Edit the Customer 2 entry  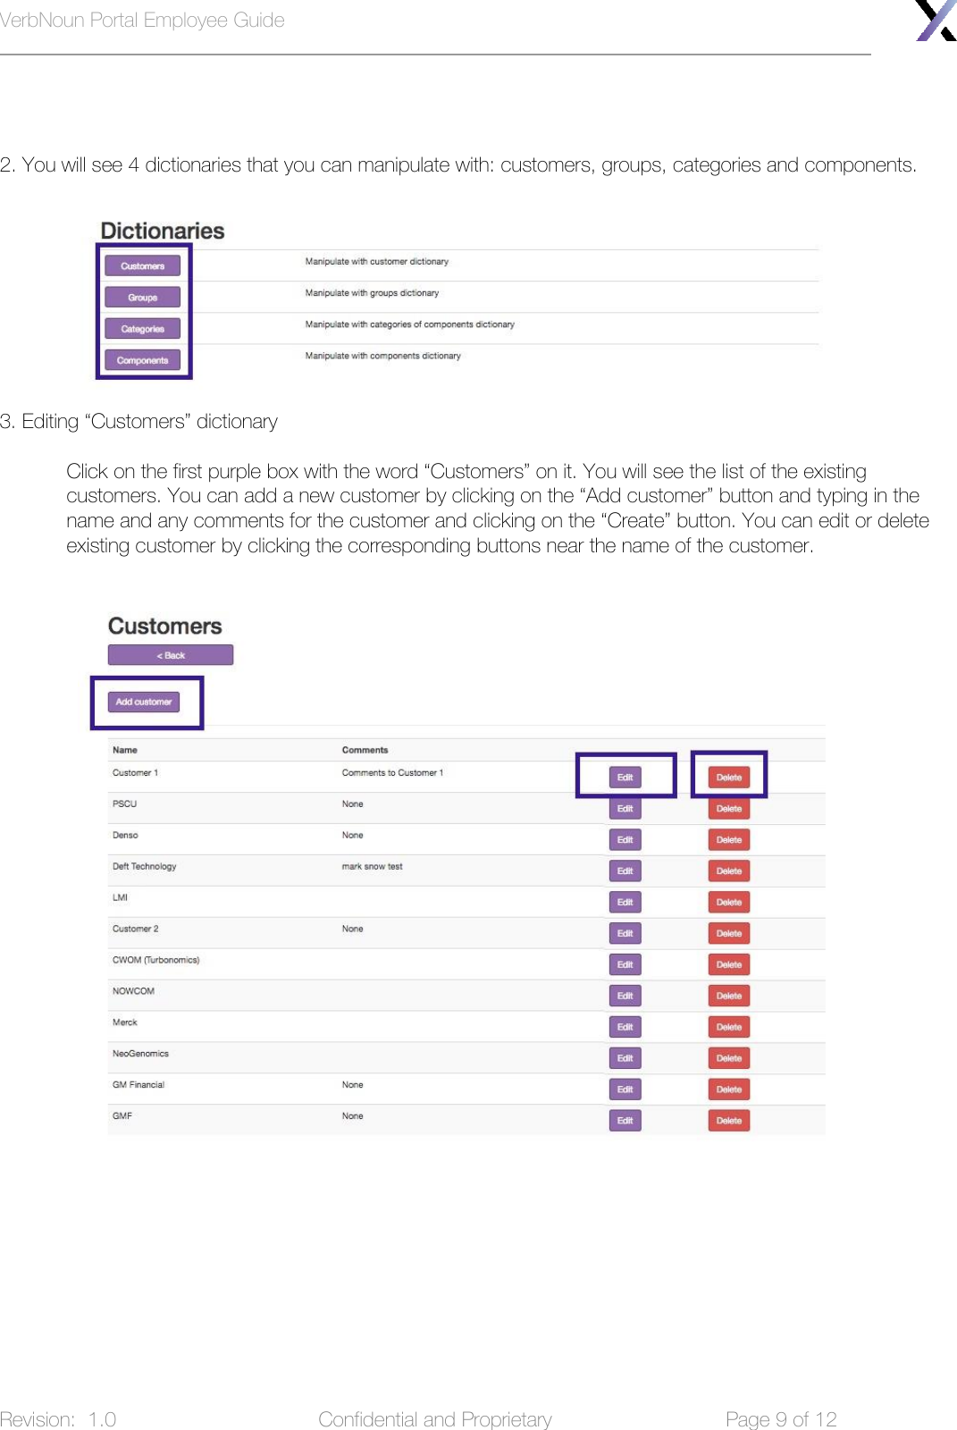click(625, 933)
